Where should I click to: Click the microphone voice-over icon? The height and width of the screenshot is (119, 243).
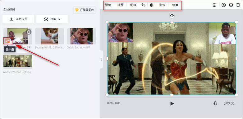pos(215,103)
